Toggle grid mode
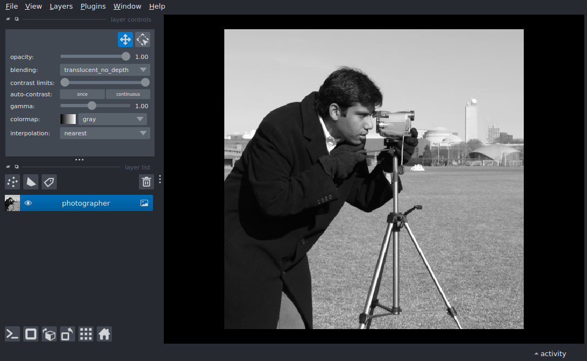587x361 pixels. point(86,334)
